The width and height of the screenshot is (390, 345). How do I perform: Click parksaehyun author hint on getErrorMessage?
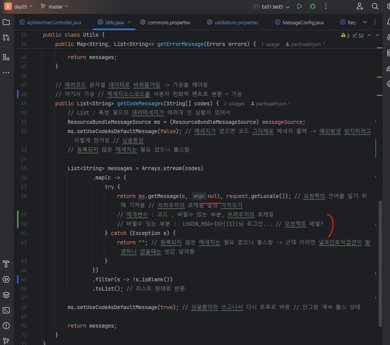click(x=305, y=44)
